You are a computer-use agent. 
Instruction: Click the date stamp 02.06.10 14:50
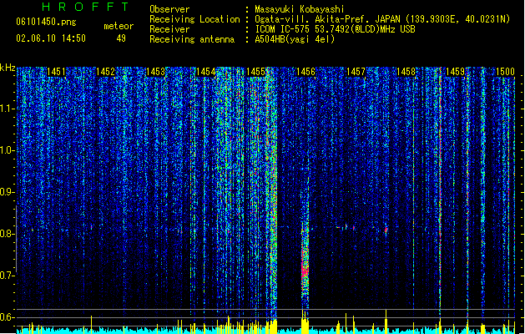[51, 38]
